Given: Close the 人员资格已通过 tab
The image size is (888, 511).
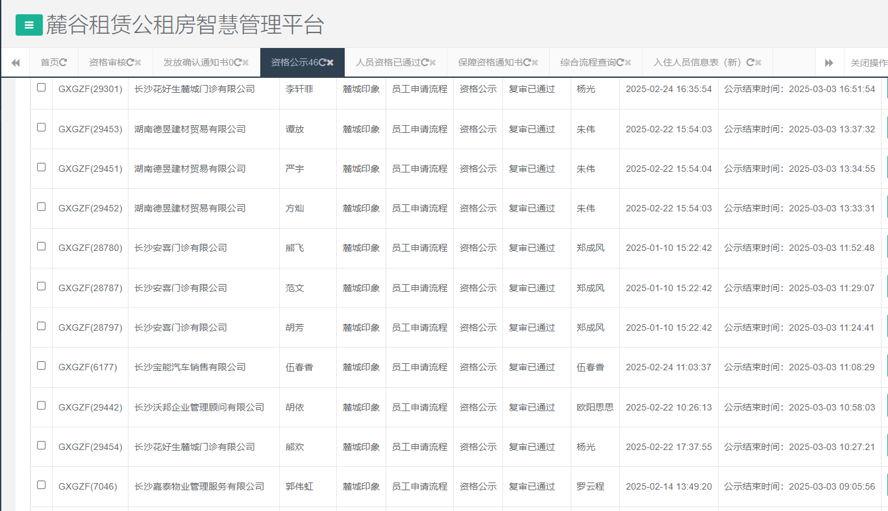Looking at the screenshot, I should [432, 63].
